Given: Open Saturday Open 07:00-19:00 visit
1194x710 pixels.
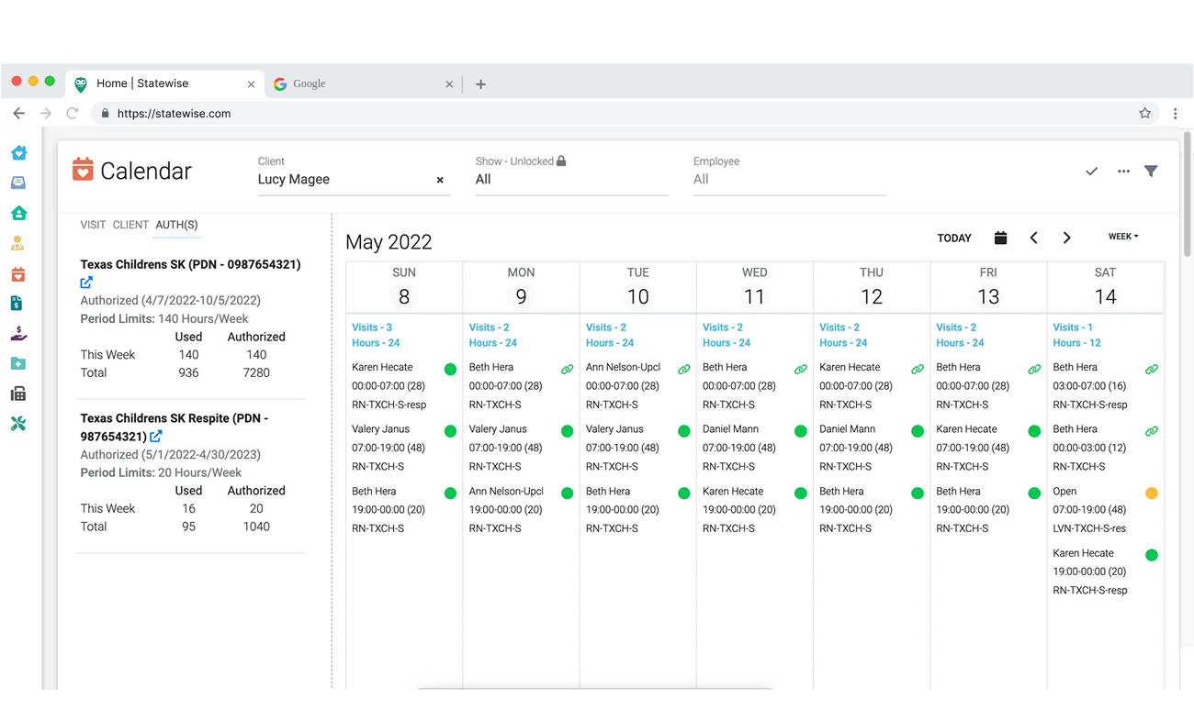Looking at the screenshot, I should [x=1106, y=510].
